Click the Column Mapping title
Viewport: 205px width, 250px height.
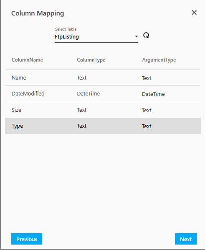click(x=38, y=13)
